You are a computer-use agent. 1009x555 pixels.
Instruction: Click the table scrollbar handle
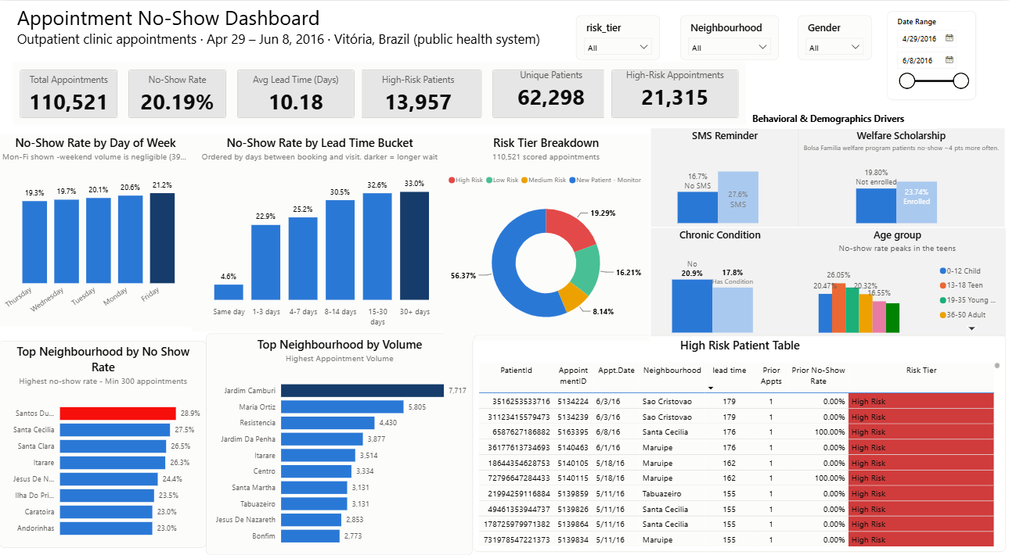click(x=996, y=365)
